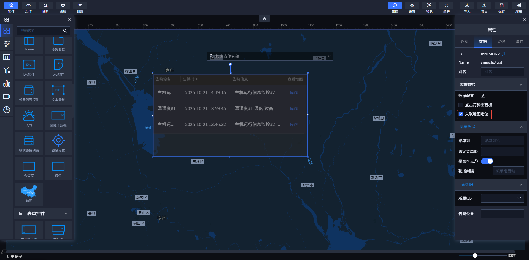Switch to the 数据 tab
529x260 pixels.
tap(483, 42)
